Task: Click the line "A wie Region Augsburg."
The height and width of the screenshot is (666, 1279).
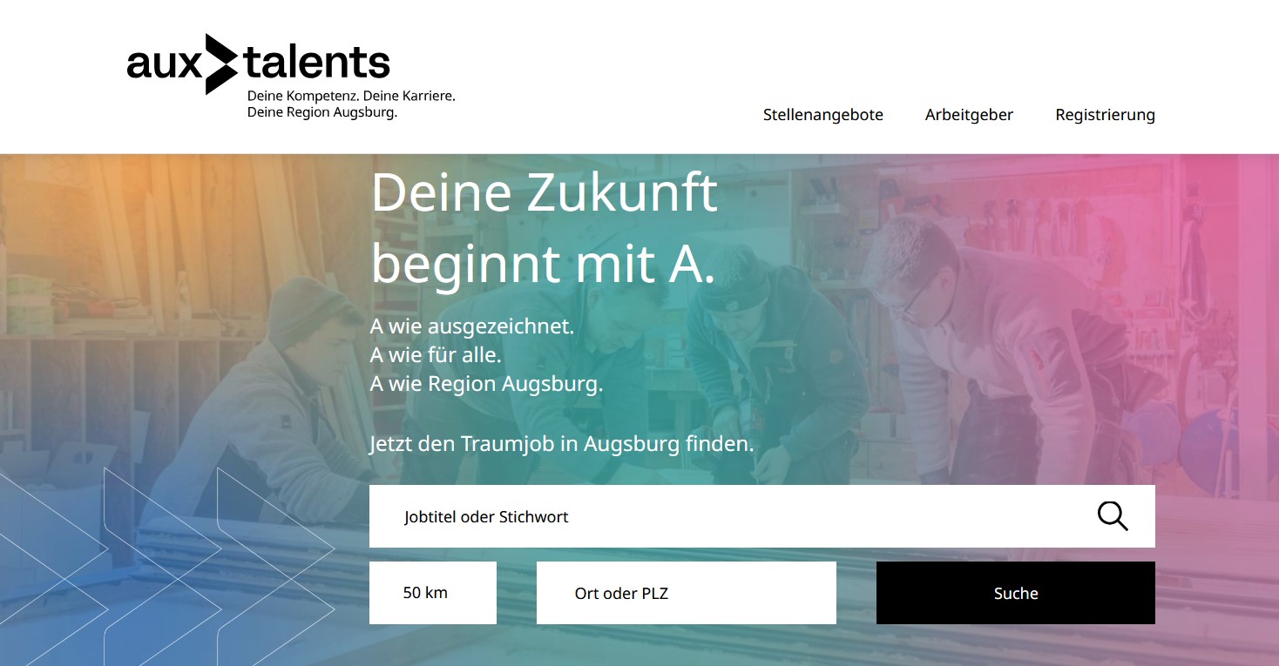Action: (x=486, y=384)
